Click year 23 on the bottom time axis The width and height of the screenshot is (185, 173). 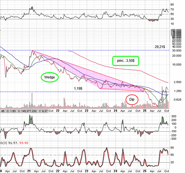(87, 171)
